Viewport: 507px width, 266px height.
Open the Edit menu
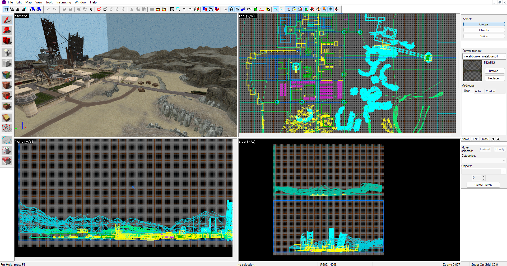[x=19, y=2]
